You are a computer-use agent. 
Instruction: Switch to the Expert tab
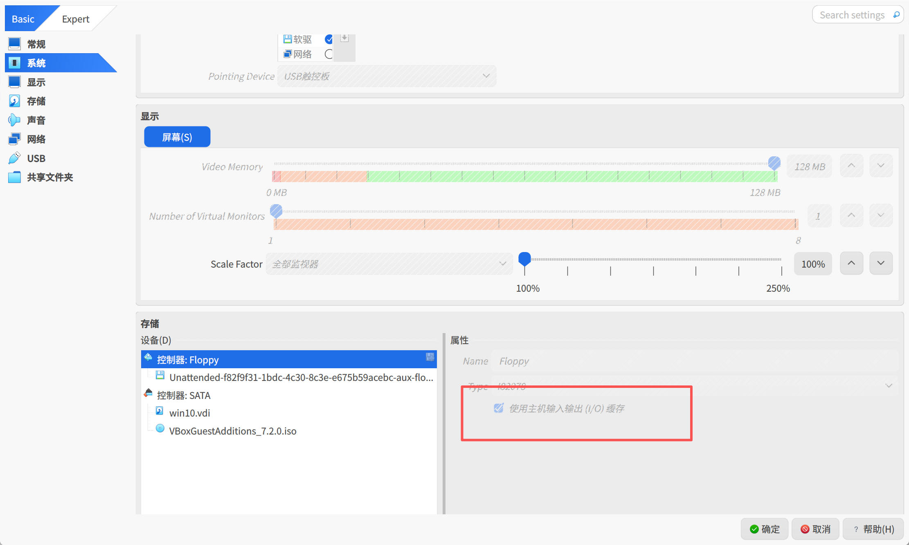(x=75, y=19)
